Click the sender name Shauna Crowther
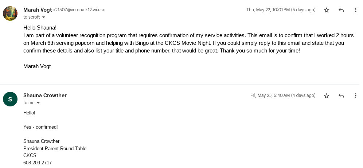Viewport: 363px width, 168px height. [45, 95]
